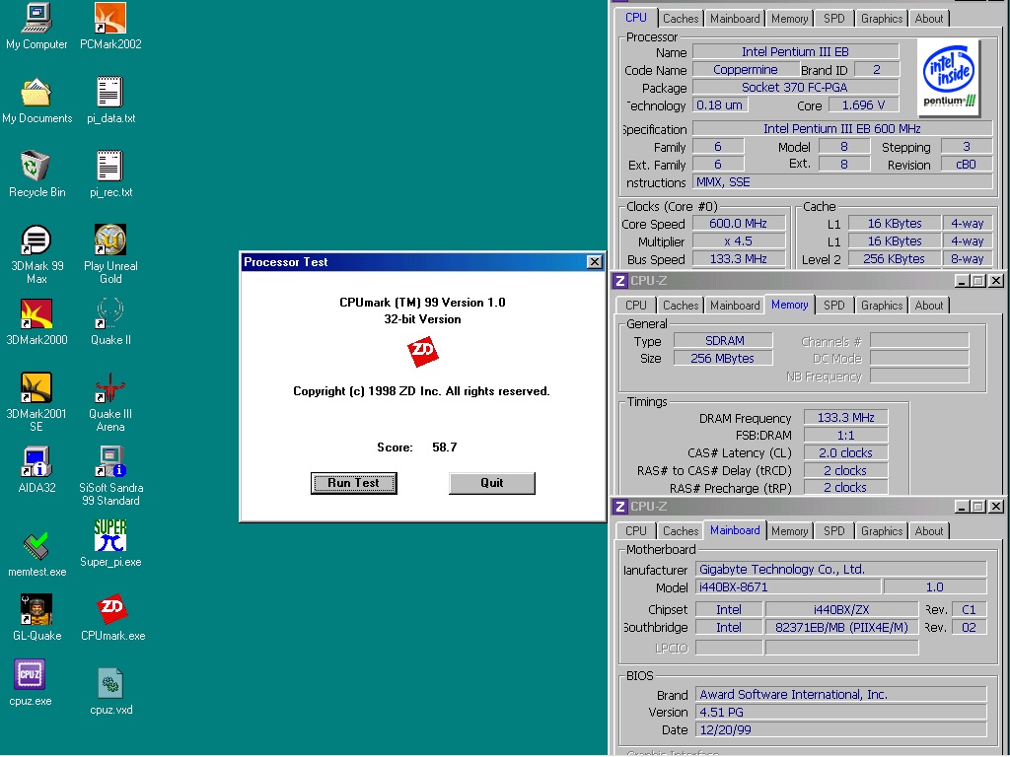1010x757 pixels.
Task: Click the Code Name Coppermine field
Action: tap(745, 70)
